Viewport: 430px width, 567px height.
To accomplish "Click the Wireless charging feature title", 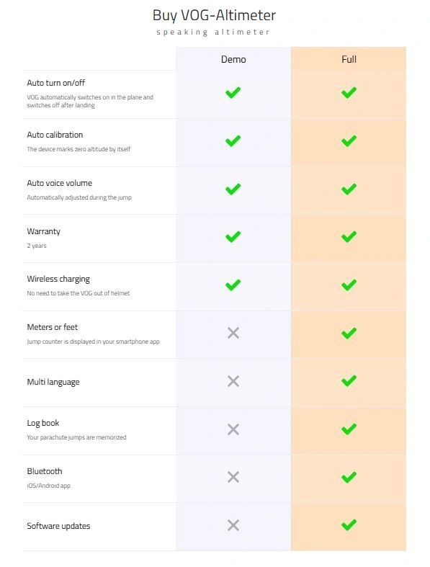I will [58, 279].
